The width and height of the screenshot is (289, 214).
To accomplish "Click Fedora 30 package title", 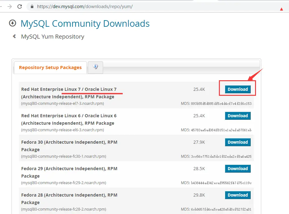I will click(x=69, y=146).
